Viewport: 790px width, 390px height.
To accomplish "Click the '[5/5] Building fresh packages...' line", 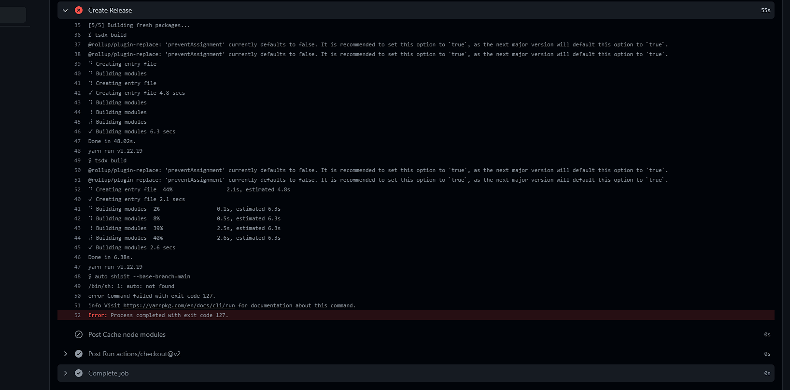I will pyautogui.click(x=139, y=25).
